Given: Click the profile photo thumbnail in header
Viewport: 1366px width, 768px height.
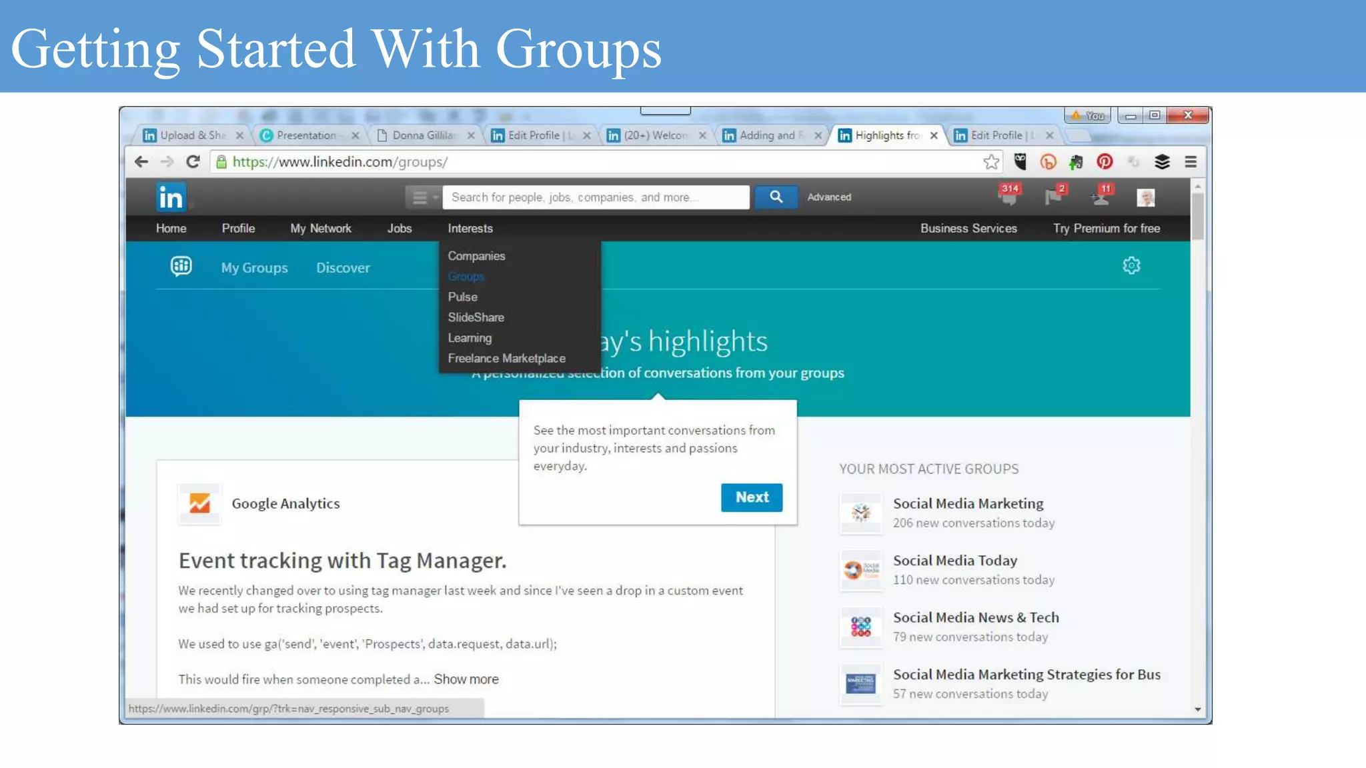Looking at the screenshot, I should pos(1146,197).
